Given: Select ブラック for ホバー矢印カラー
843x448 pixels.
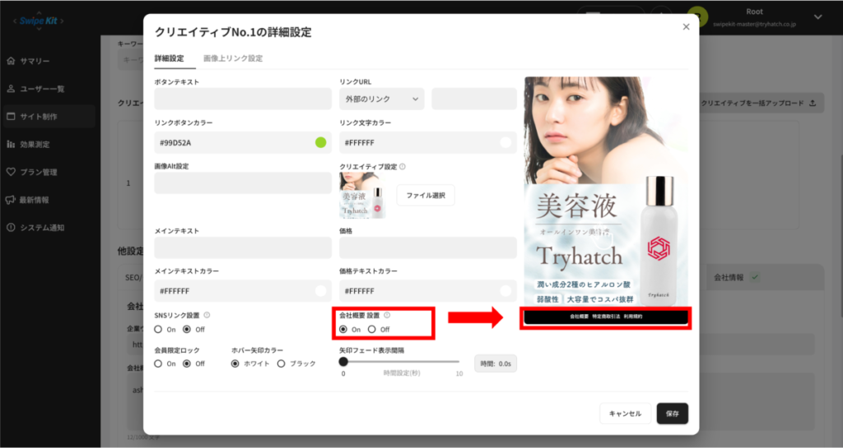Looking at the screenshot, I should click(x=282, y=363).
